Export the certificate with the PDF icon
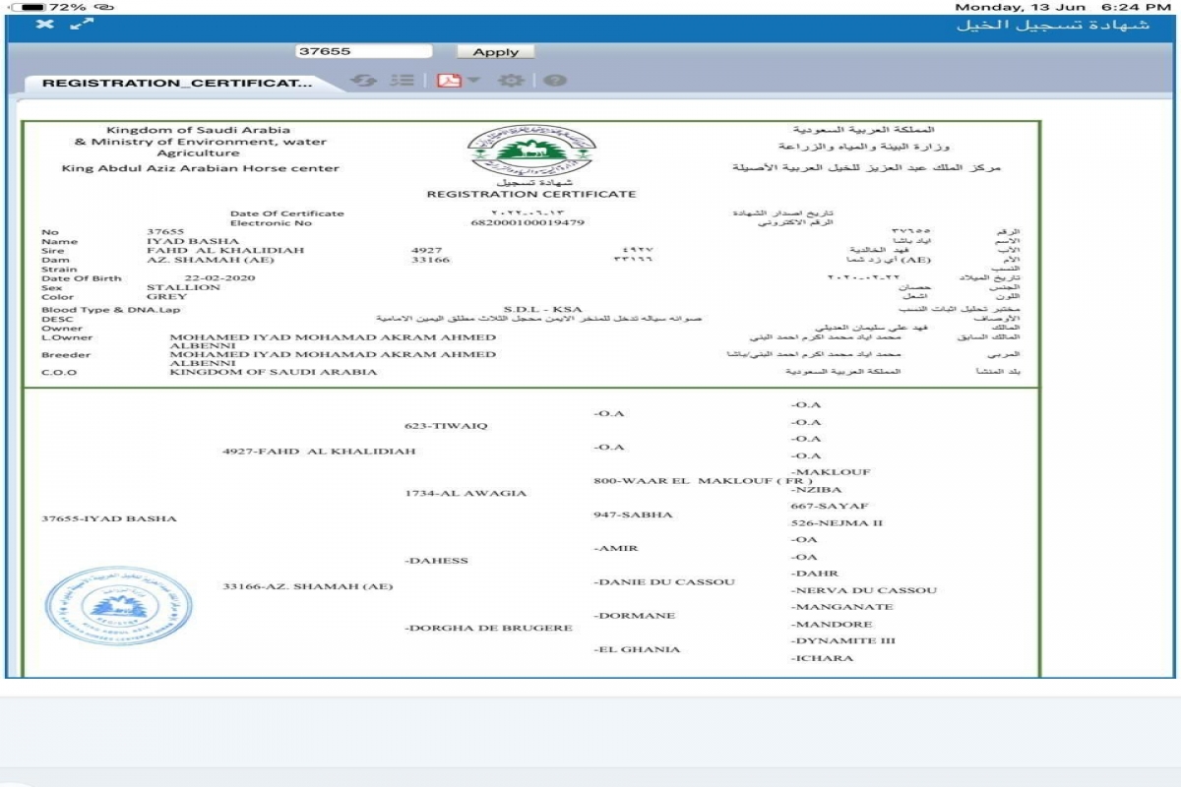 [x=449, y=81]
